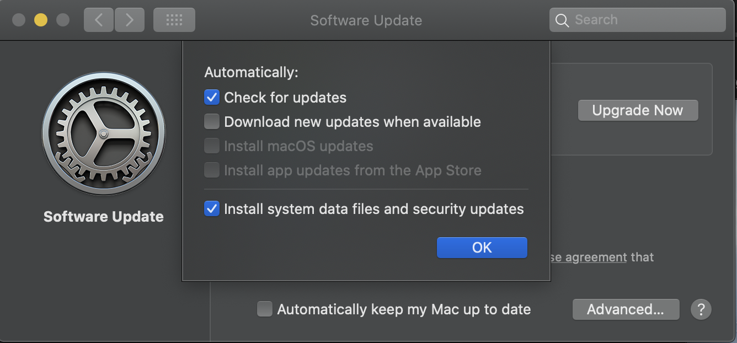Focus the Search field
The height and width of the screenshot is (343, 737).
(x=638, y=20)
